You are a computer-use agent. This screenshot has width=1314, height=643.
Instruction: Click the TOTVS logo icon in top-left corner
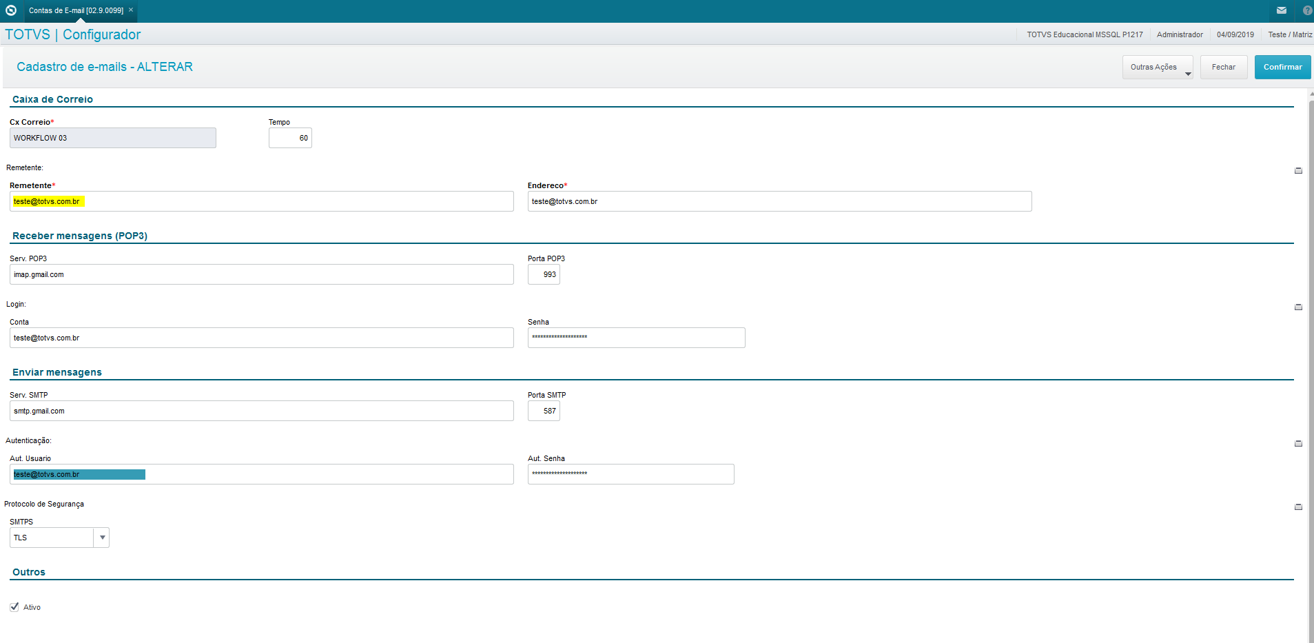(10, 10)
